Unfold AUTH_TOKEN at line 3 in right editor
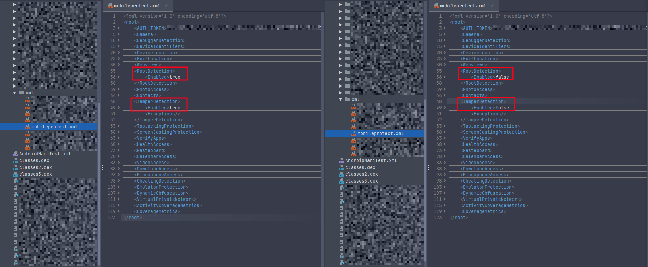Viewport: 648px width, 267px height. (444, 28)
